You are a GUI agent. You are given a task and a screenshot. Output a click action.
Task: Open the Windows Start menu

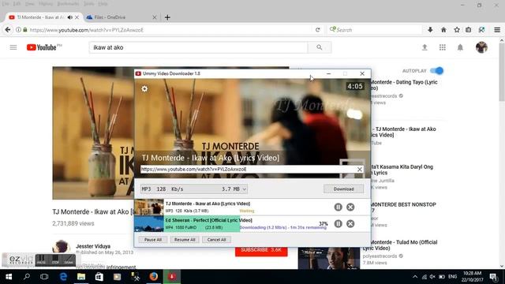[x=9, y=277]
